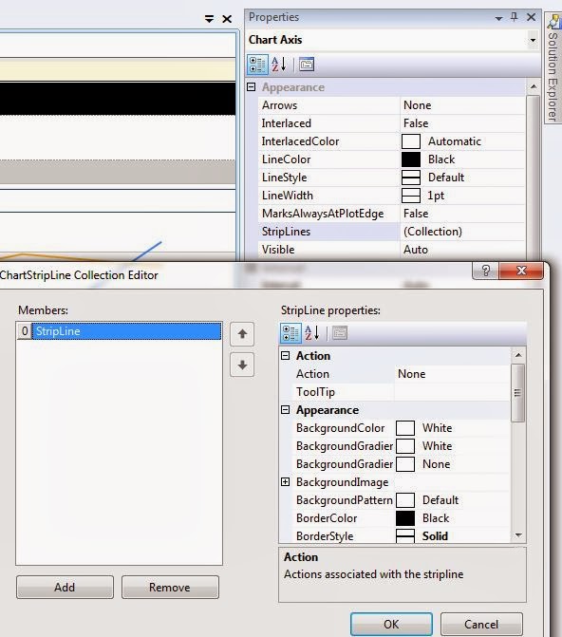Click the Remove member button
Screen dimensions: 562x637
[x=170, y=587]
